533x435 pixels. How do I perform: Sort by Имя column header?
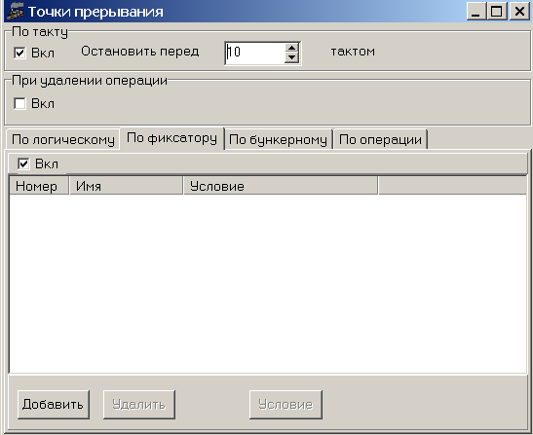point(126,186)
